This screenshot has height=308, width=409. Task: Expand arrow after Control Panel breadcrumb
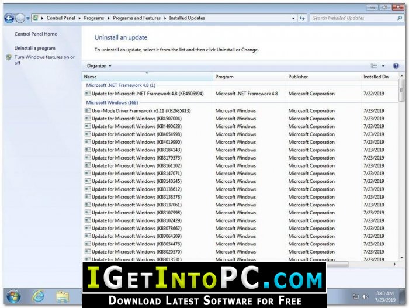[79, 18]
